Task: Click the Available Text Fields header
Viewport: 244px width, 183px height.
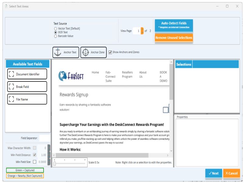Action: click(x=27, y=64)
